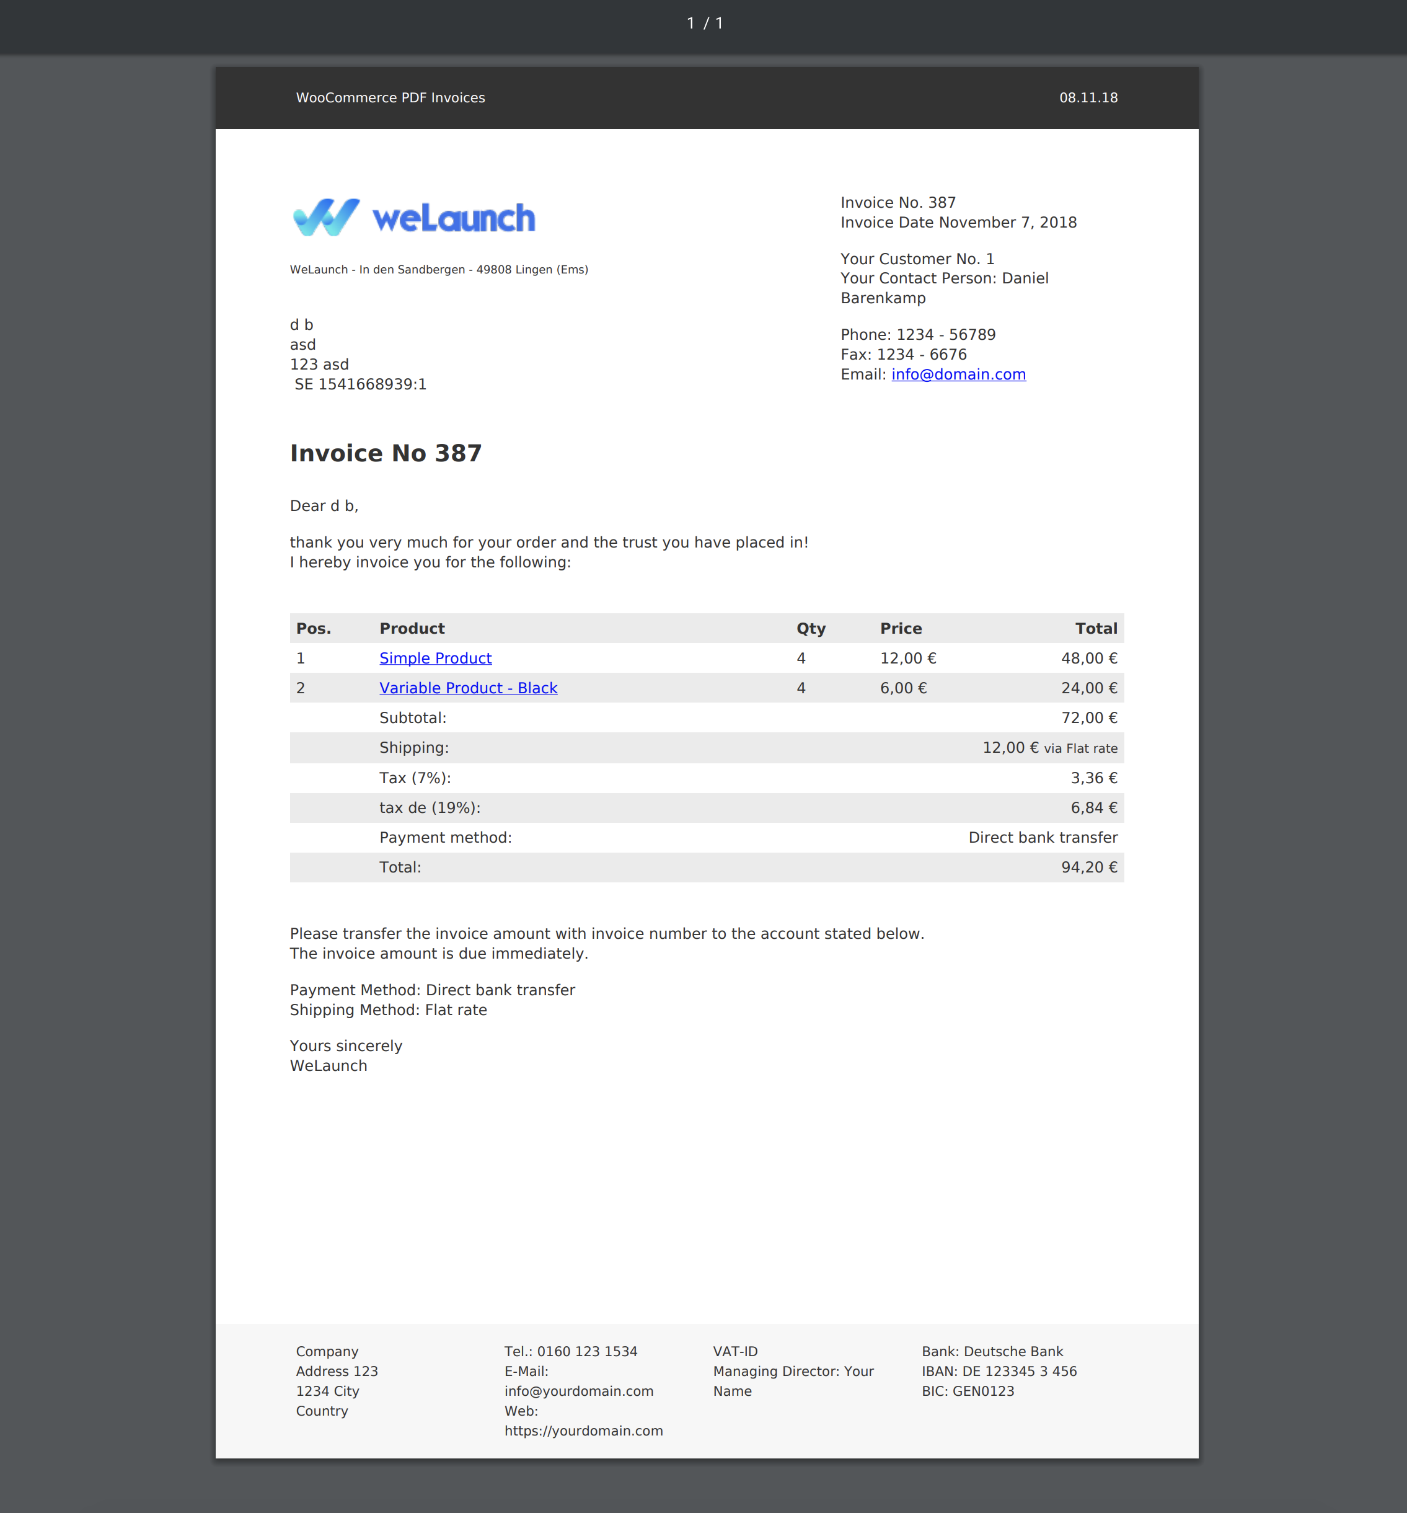Click the Pos. column header

[314, 629]
